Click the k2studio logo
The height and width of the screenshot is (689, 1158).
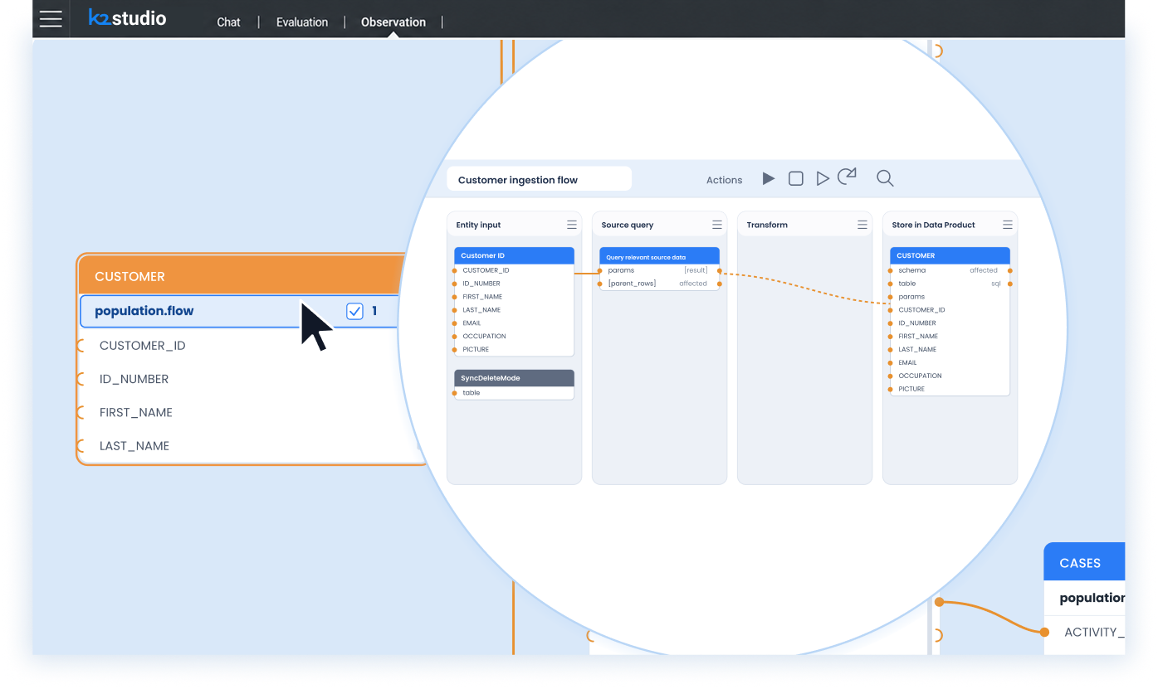[127, 17]
